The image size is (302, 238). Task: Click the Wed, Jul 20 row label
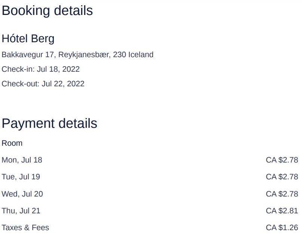point(22,194)
